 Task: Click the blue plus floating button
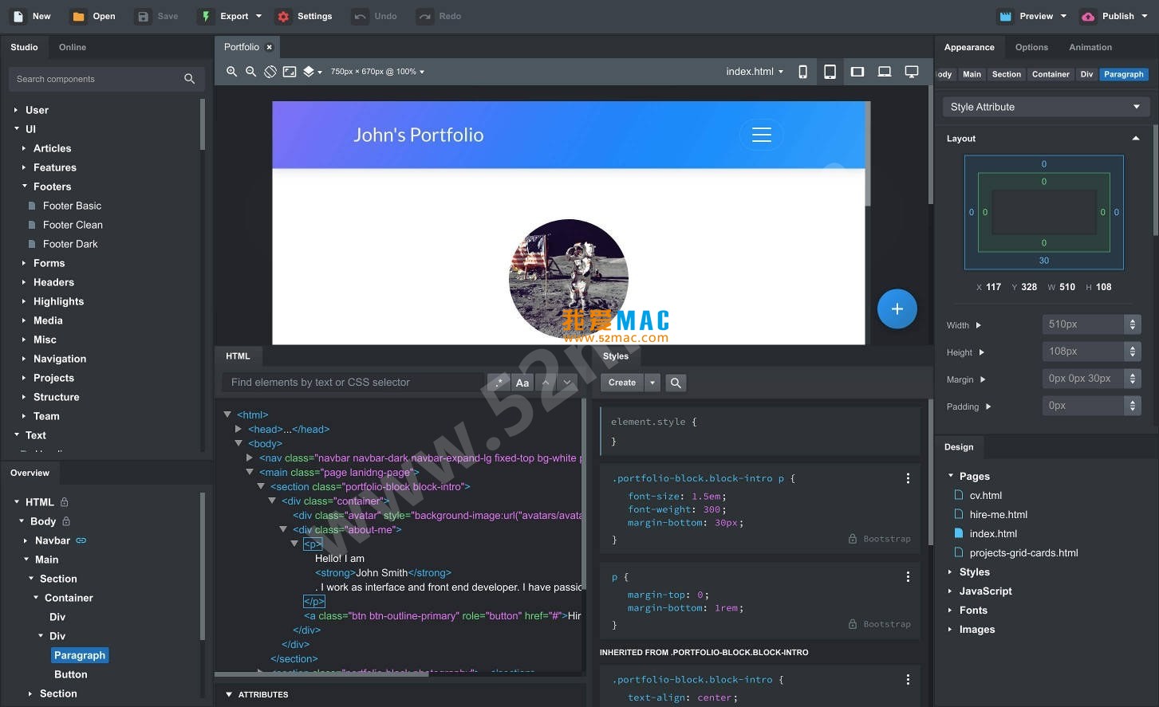pos(897,308)
